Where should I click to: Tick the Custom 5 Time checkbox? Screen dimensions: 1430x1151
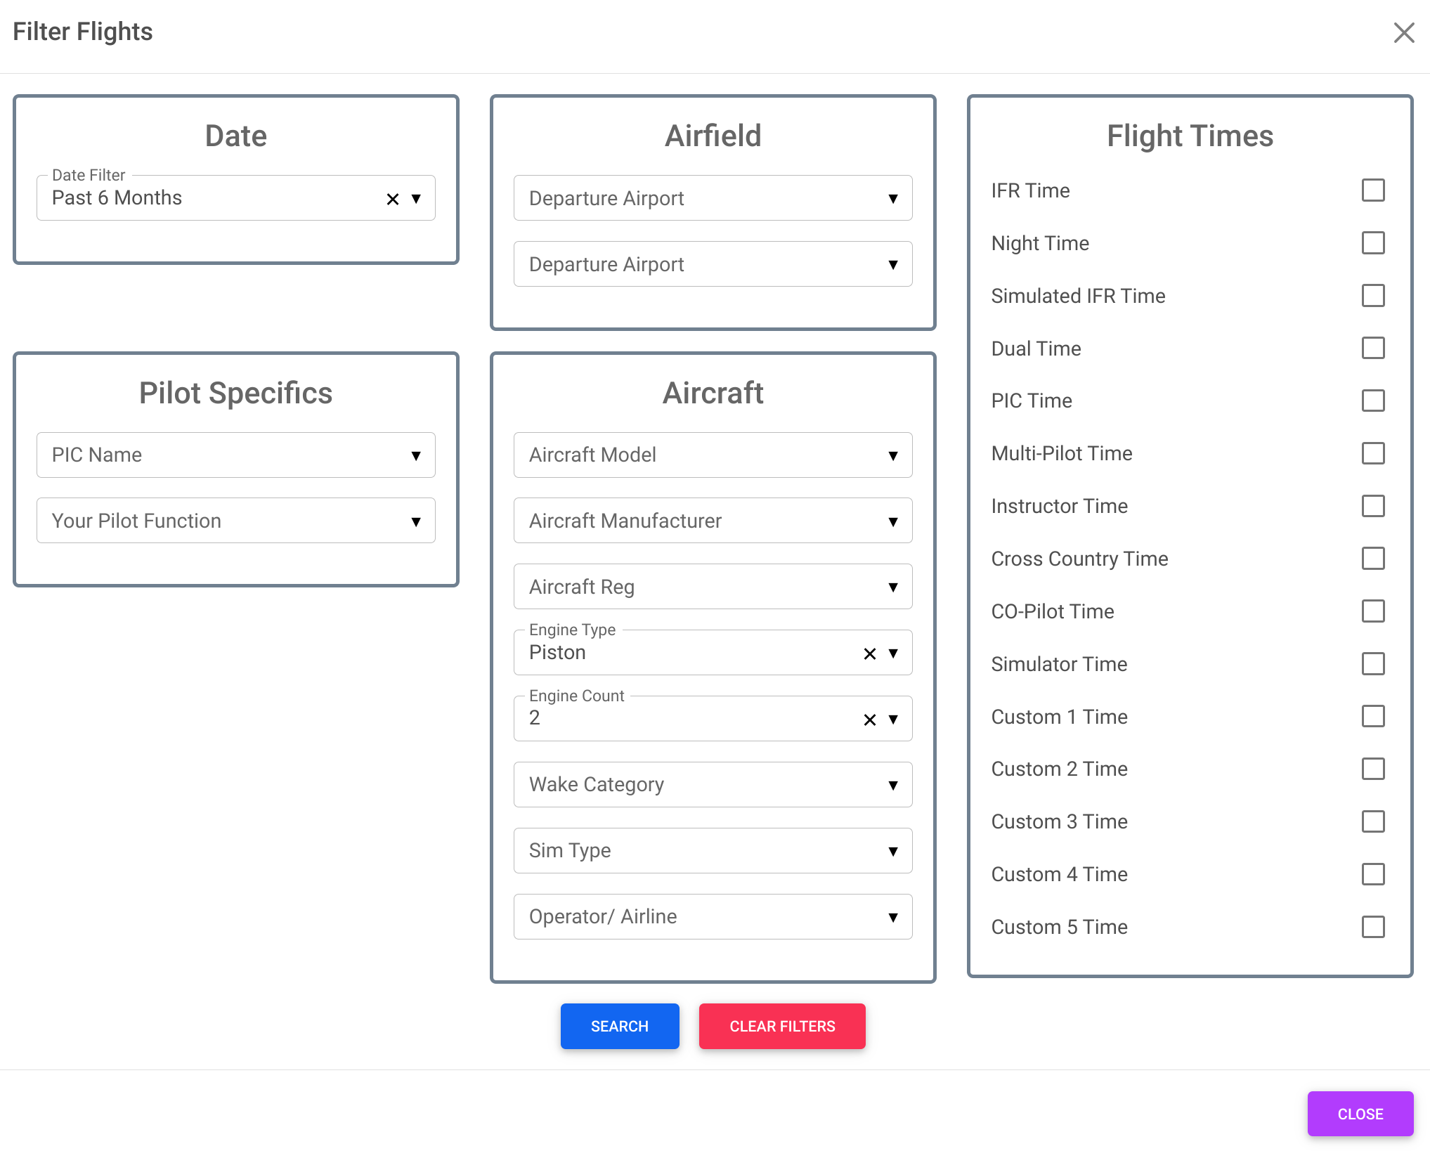coord(1373,927)
